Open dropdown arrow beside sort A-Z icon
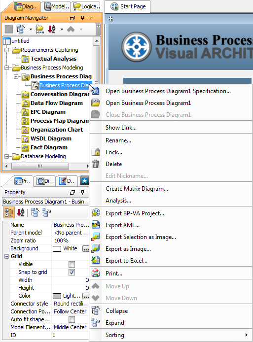Screen dimensions: 253x342 62,29
